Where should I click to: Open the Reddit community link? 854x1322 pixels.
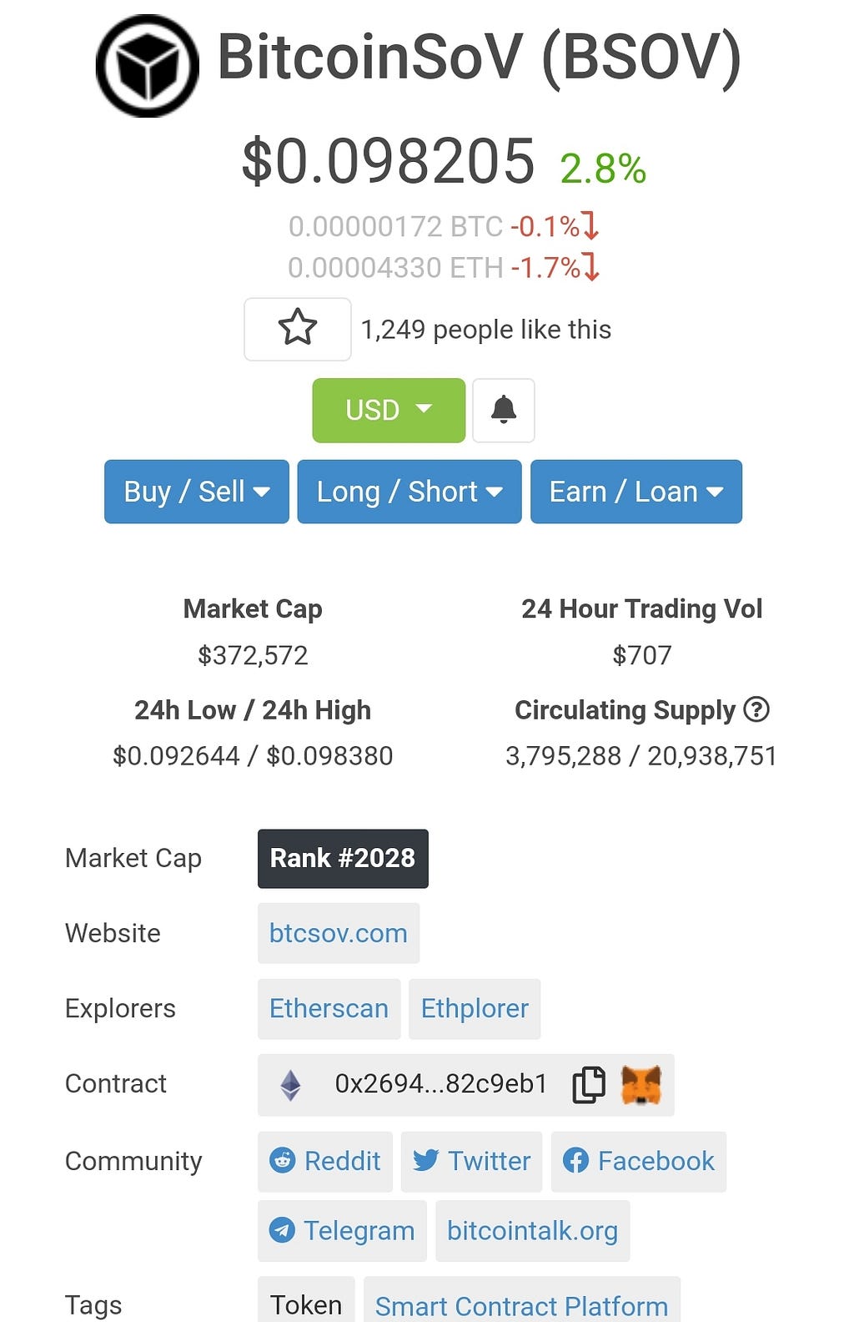pos(325,1161)
